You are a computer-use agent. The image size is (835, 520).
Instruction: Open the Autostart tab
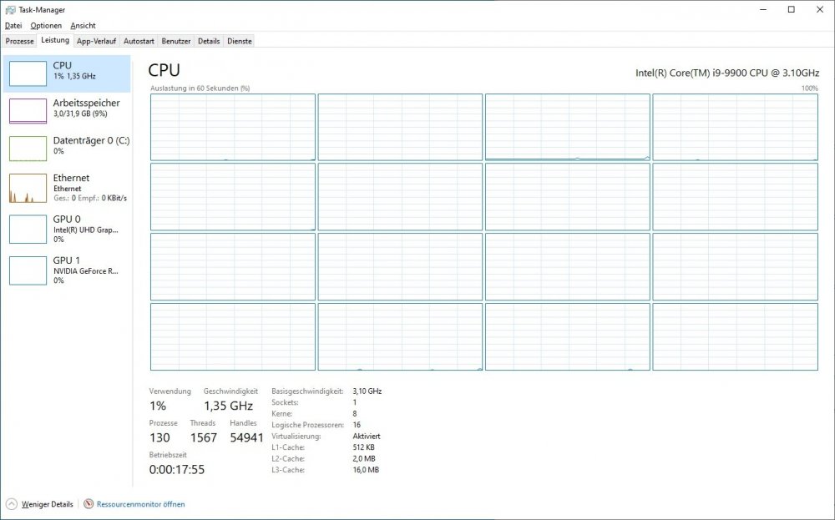coord(139,41)
